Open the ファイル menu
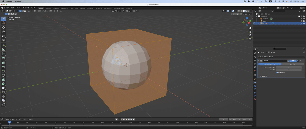Viewport: 306px width, 129px height. coord(7,8)
